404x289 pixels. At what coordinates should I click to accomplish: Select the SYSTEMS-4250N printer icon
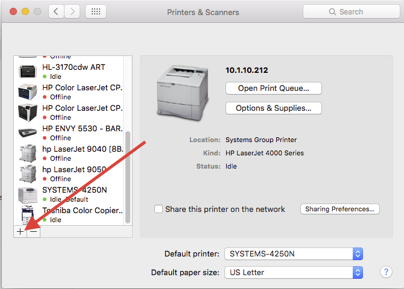[28, 194]
